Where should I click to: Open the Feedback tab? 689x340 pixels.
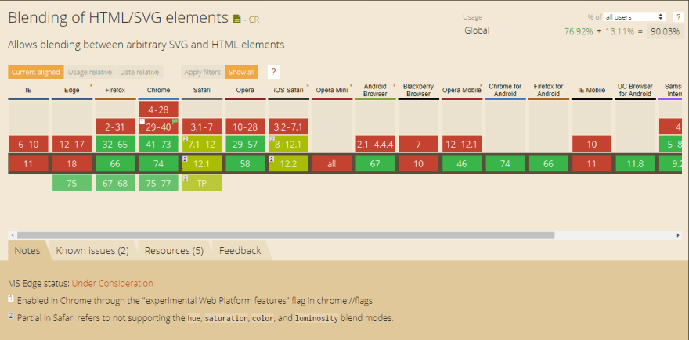pyautogui.click(x=240, y=250)
